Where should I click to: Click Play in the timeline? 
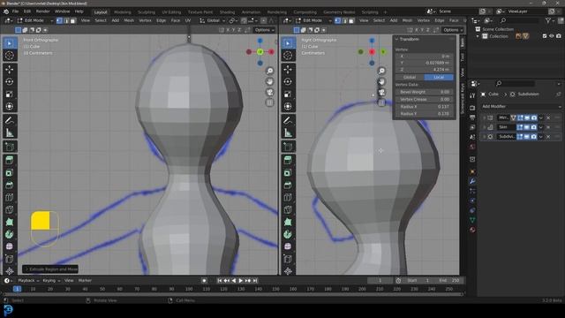click(x=240, y=281)
